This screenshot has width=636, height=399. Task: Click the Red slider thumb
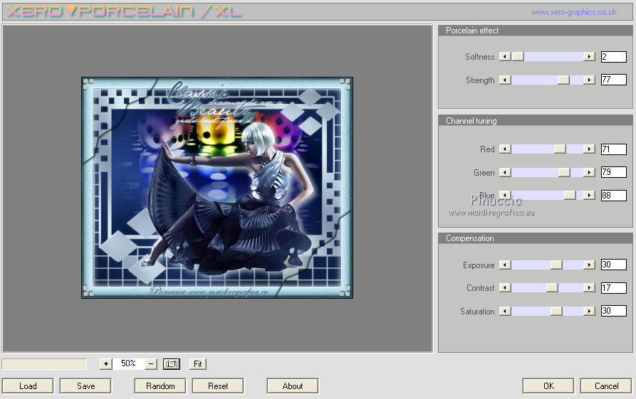[560, 149]
